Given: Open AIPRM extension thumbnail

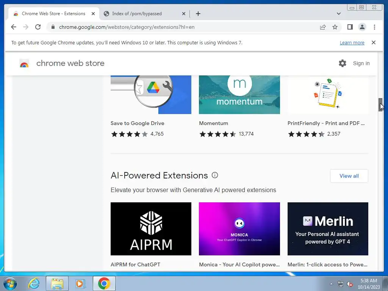Looking at the screenshot, I should pos(151,229).
